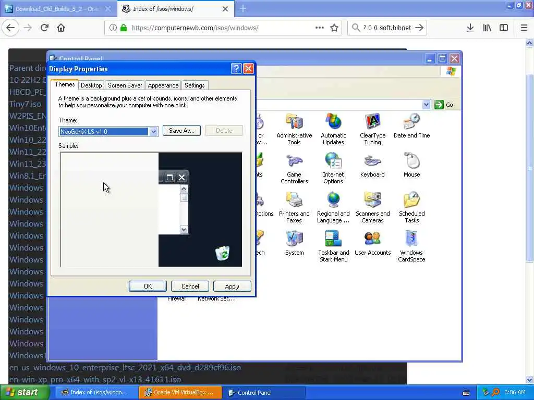Click the Save As button
Image resolution: width=534 pixels, height=400 pixels.
181,131
